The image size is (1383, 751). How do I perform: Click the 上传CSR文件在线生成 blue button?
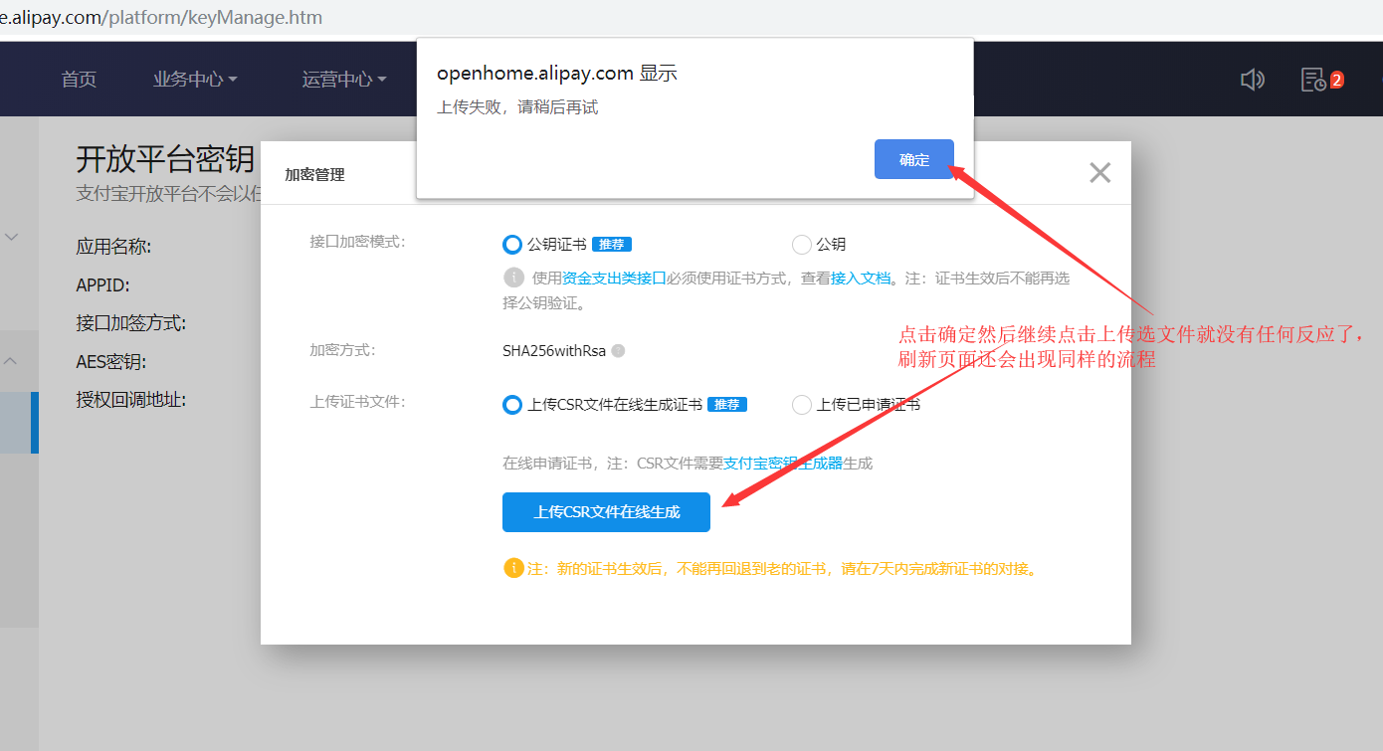pos(606,512)
